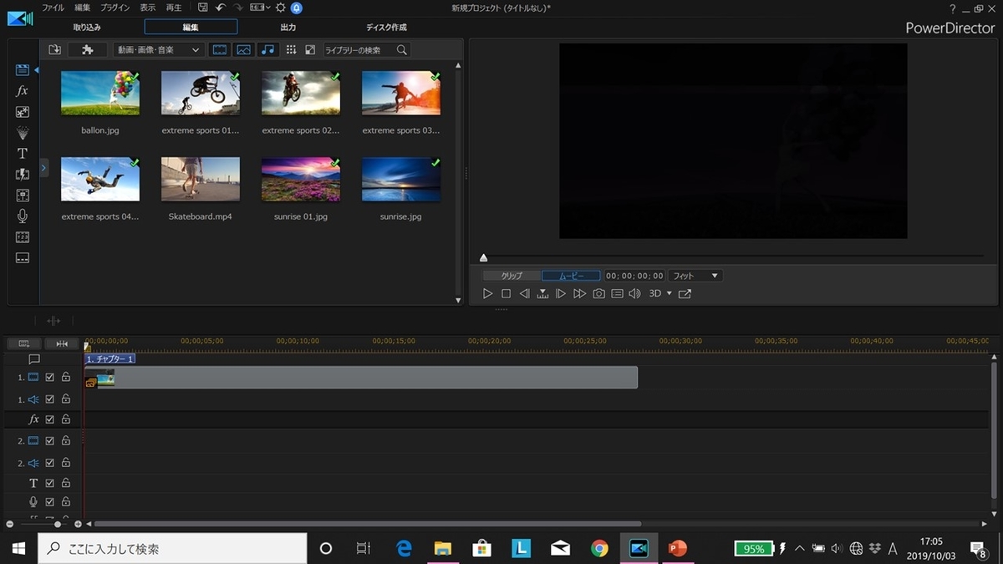Open the 表示 menu

(x=147, y=8)
